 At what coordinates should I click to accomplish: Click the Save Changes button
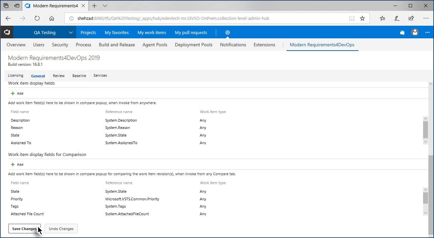(25, 229)
